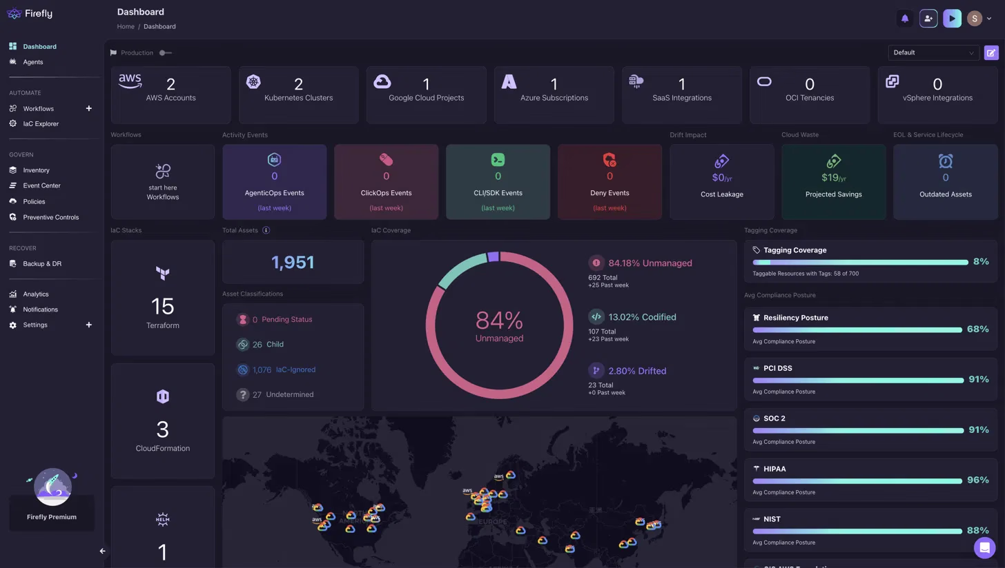This screenshot has height=568, width=1005.
Task: Open the Default dashboard dropdown
Action: (x=933, y=52)
